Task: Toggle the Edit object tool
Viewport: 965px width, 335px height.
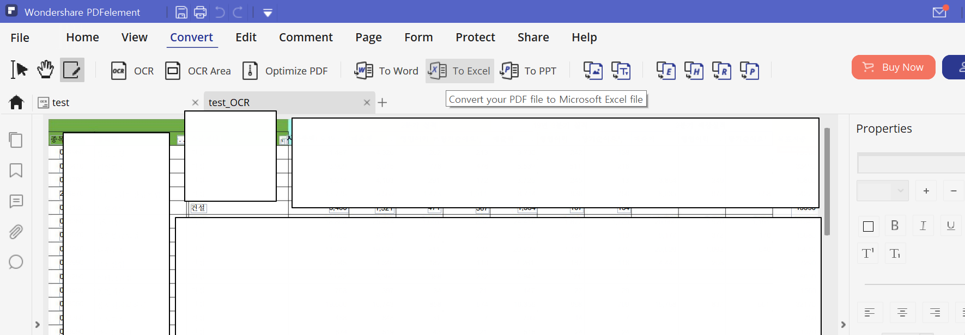Action: 72,70
